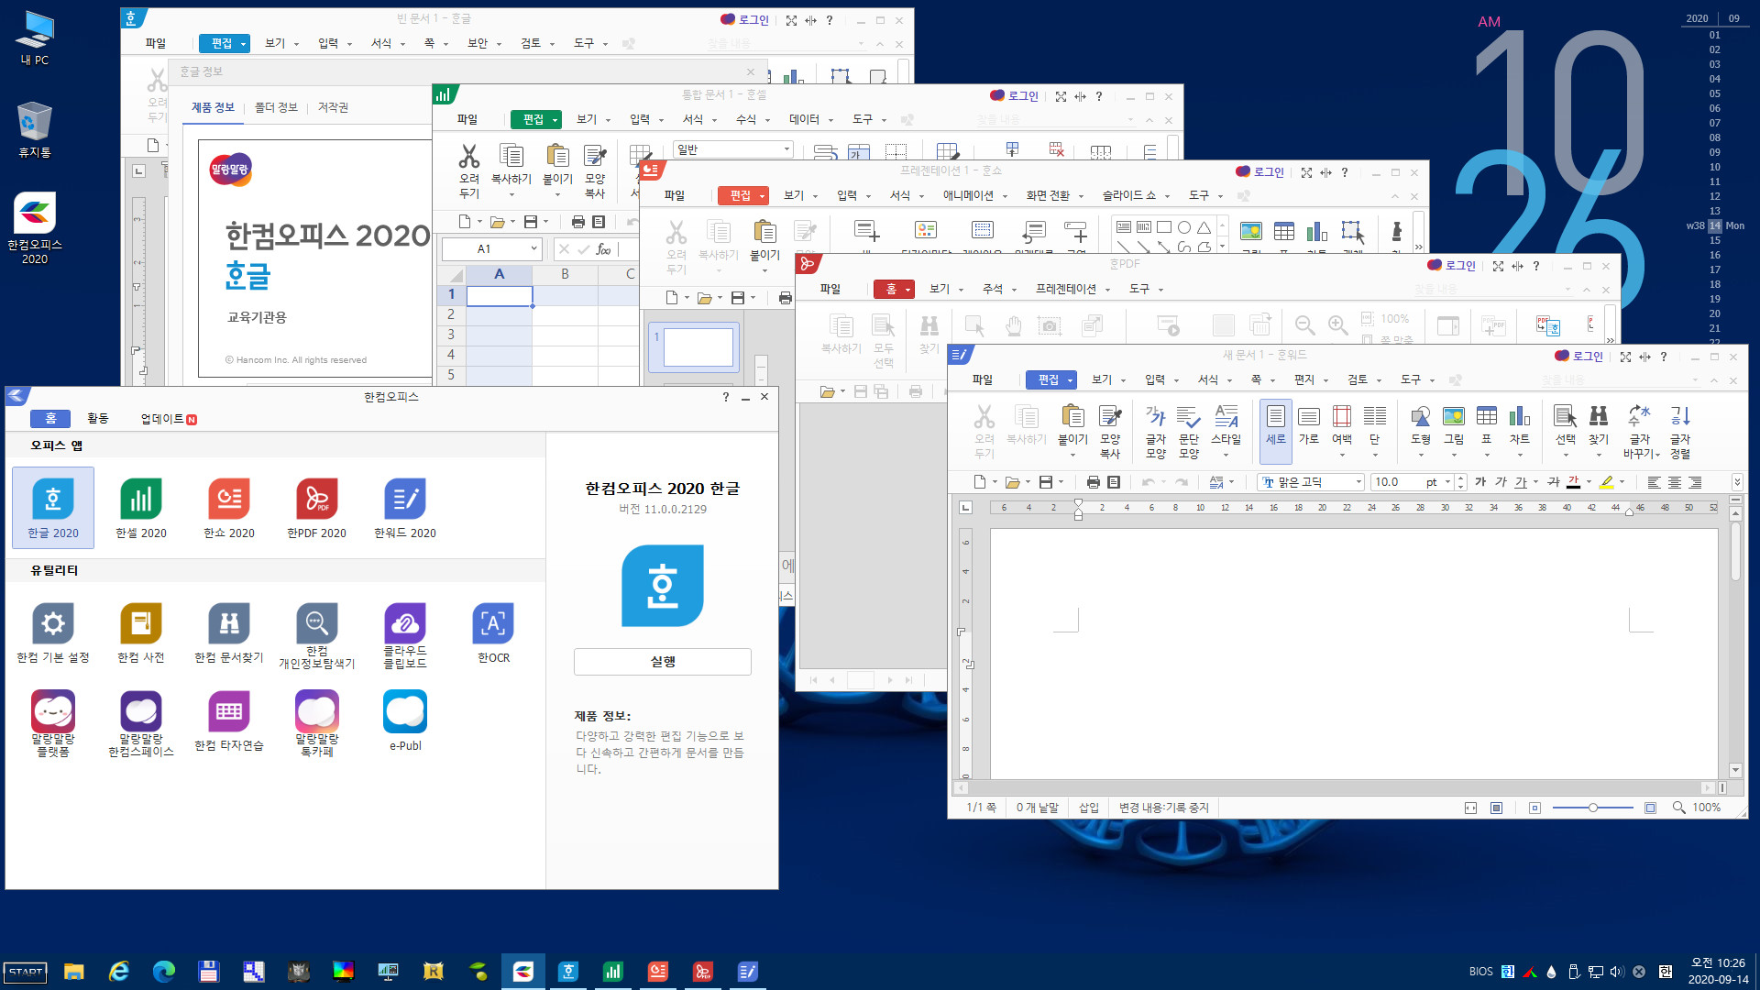Open 애니메이션 menu in 한쇼 window
Viewport: 1760px width, 990px height.
969,195
